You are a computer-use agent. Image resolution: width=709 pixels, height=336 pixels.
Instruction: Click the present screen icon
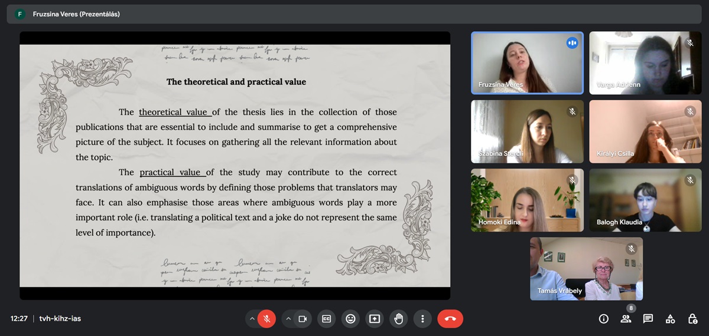pos(375,319)
